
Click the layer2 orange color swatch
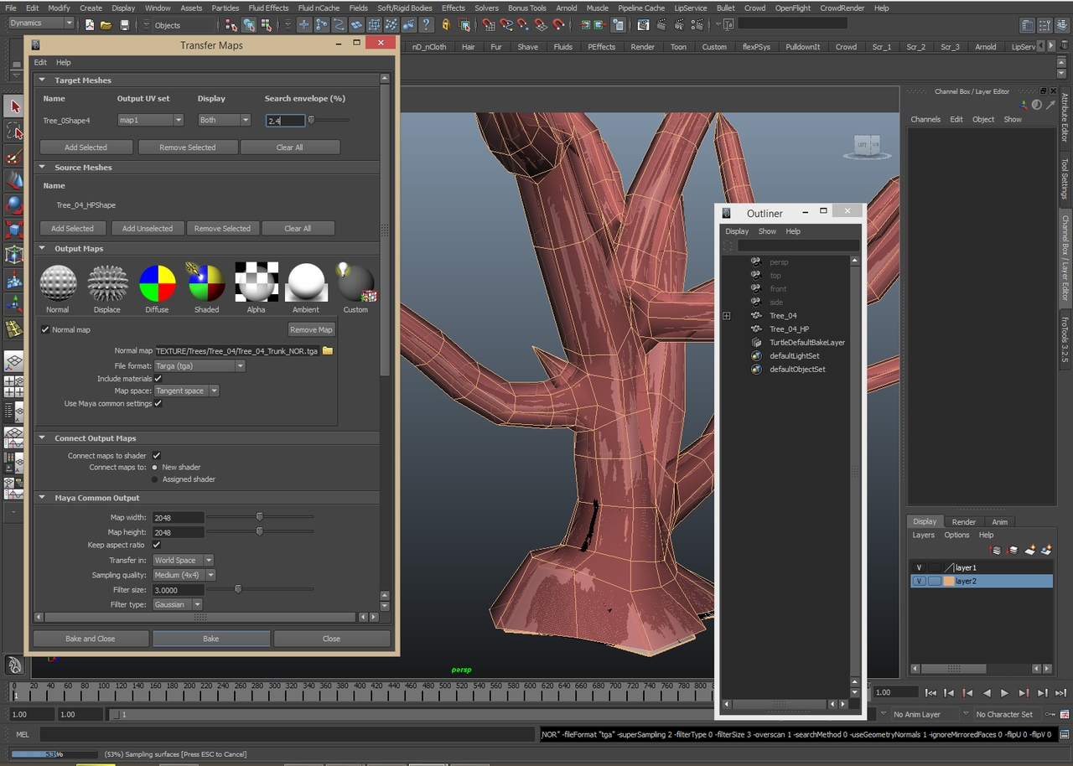[x=949, y=581]
